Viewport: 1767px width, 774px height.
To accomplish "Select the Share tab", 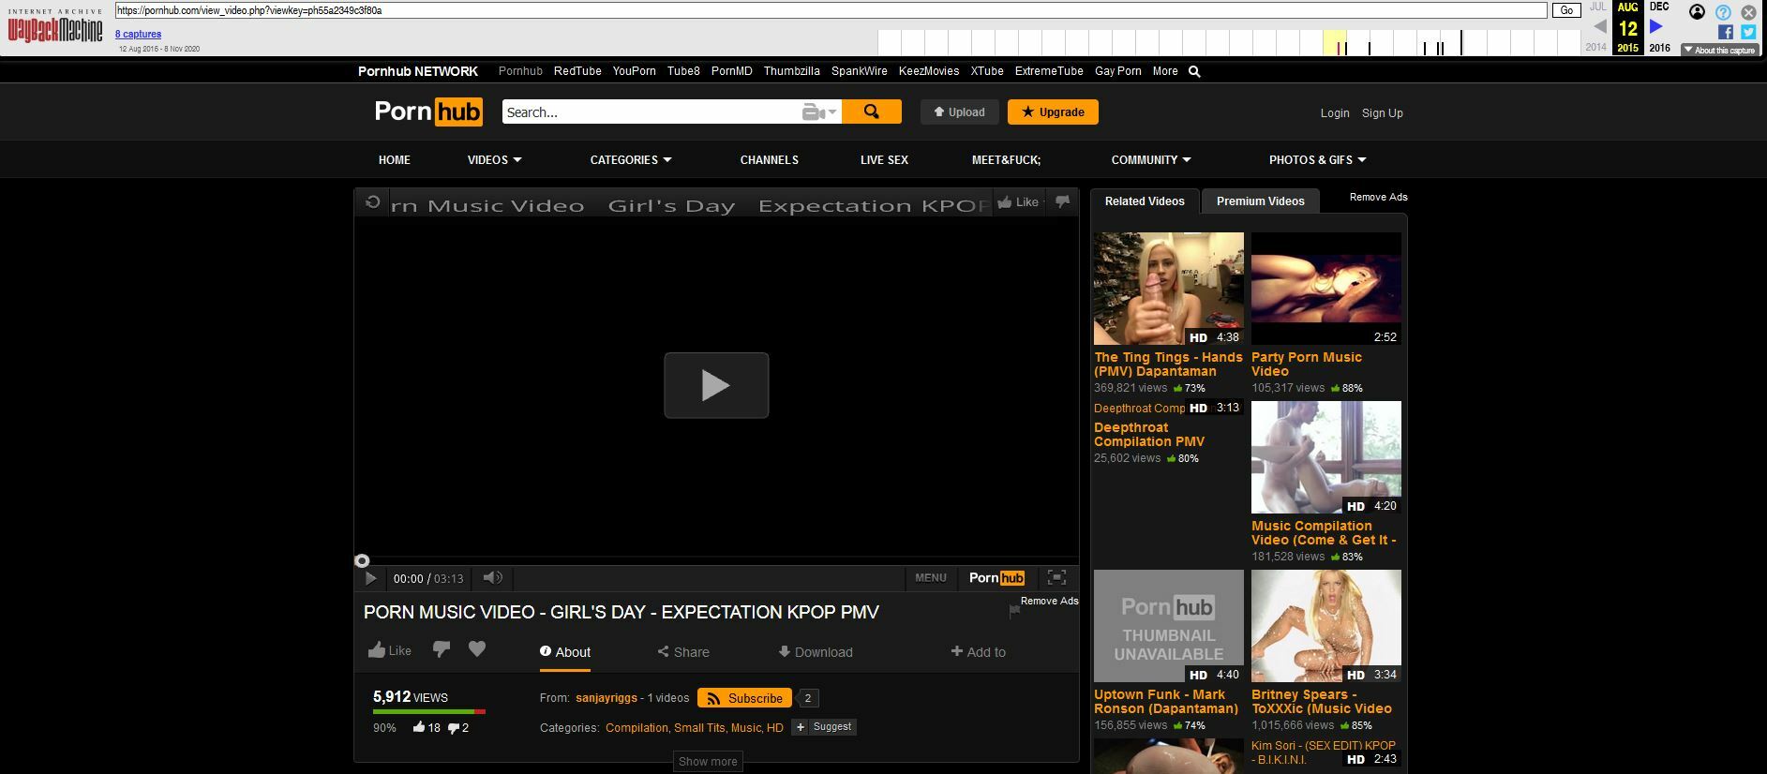I will [683, 652].
